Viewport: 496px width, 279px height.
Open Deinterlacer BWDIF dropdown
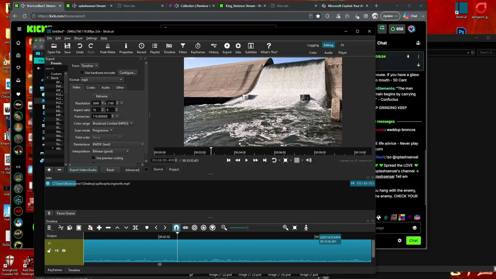point(118,144)
